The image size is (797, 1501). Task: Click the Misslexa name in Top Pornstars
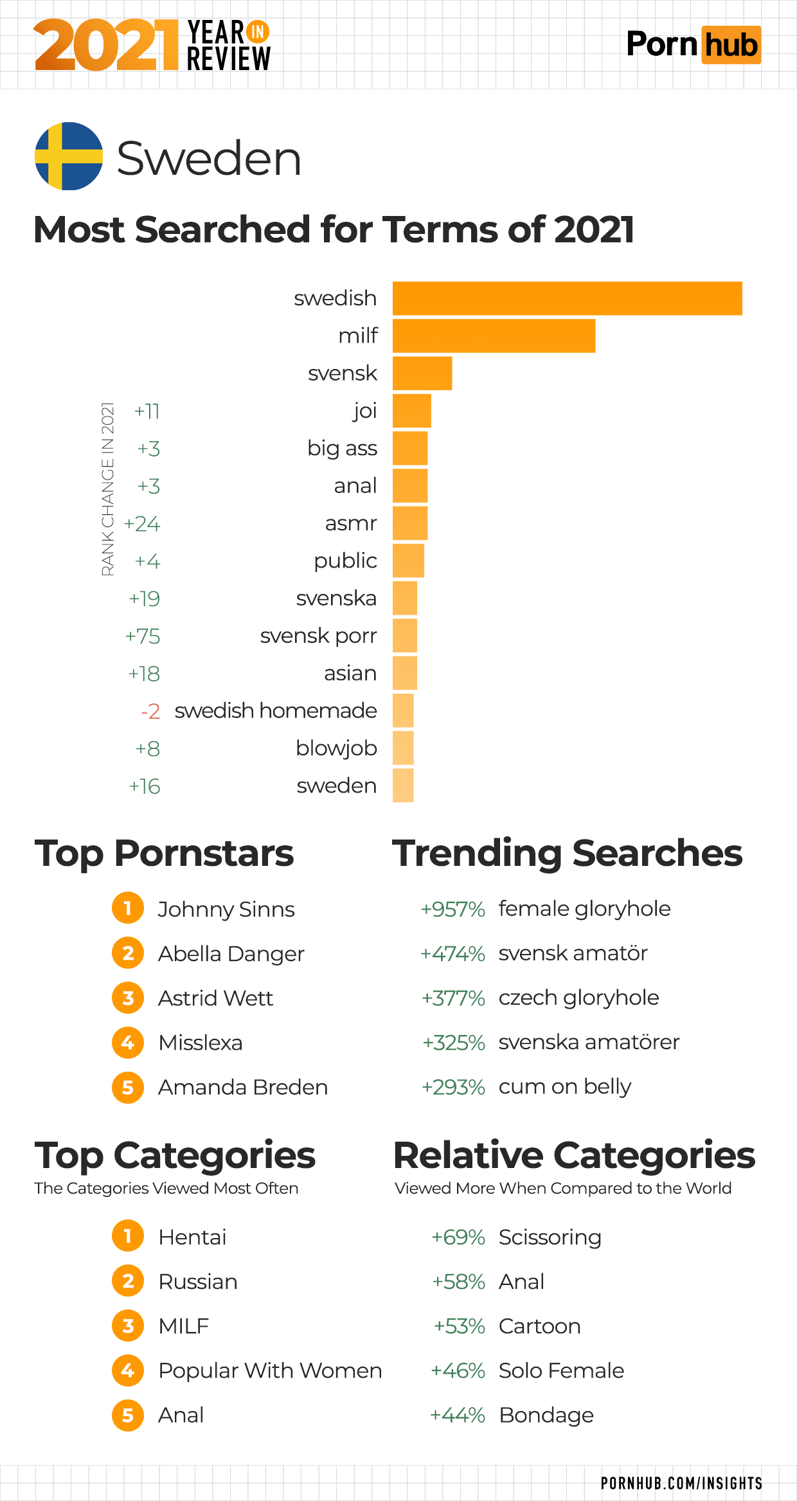(201, 1043)
